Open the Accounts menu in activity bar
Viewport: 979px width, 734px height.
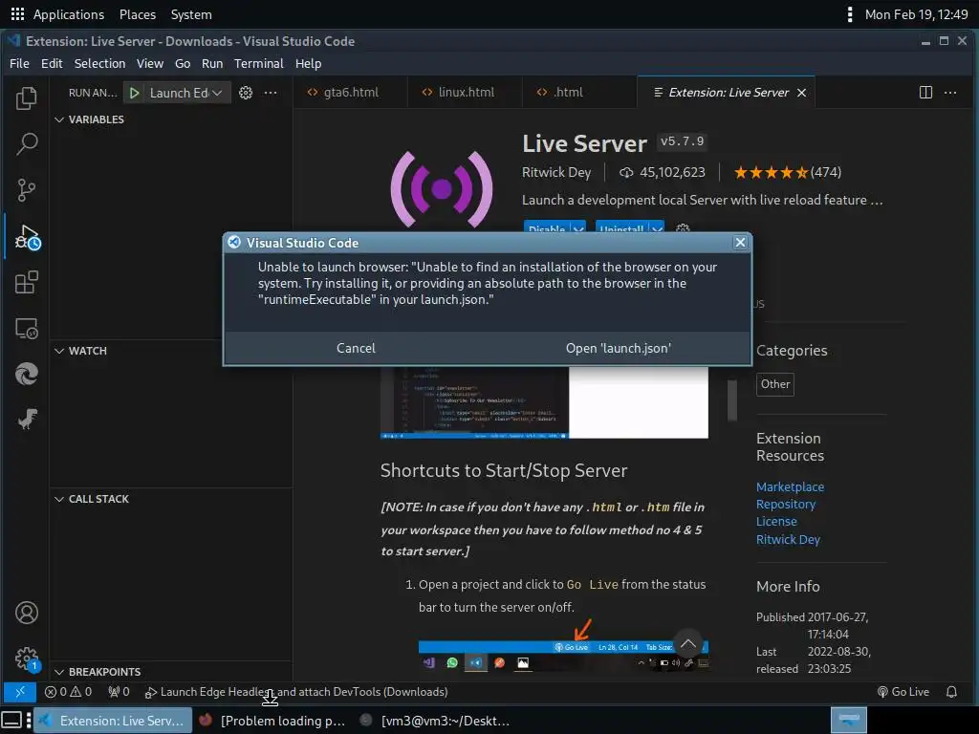26,613
